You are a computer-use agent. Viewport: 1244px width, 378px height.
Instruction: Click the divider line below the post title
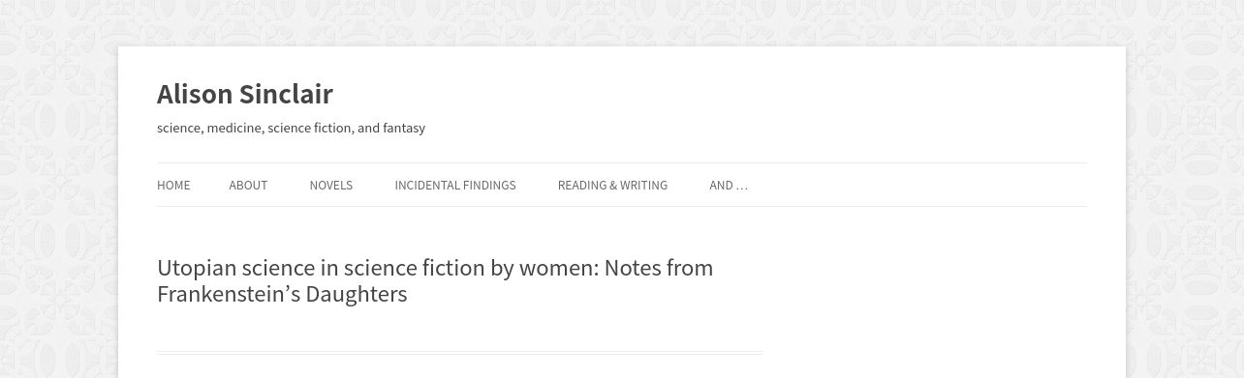(x=459, y=353)
